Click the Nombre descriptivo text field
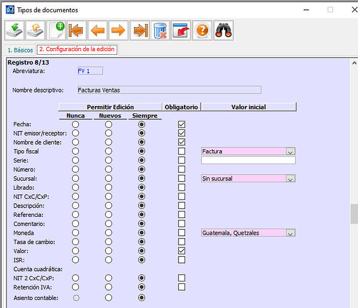The width and height of the screenshot is (358, 308). point(169,90)
